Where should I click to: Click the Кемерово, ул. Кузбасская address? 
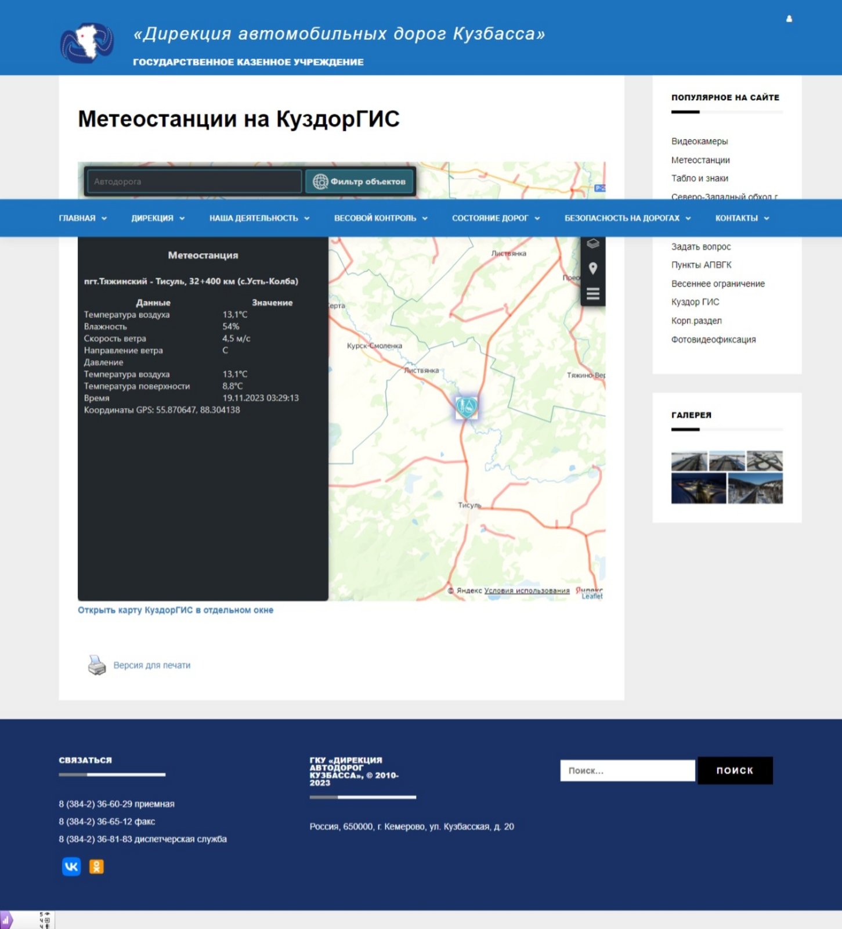pyautogui.click(x=411, y=827)
